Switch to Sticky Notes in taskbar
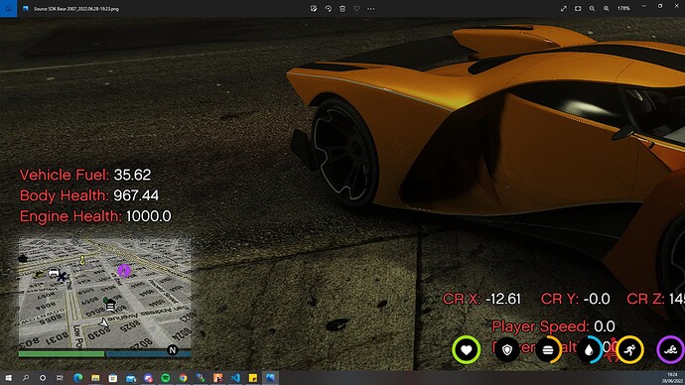The width and height of the screenshot is (685, 385). (x=253, y=378)
